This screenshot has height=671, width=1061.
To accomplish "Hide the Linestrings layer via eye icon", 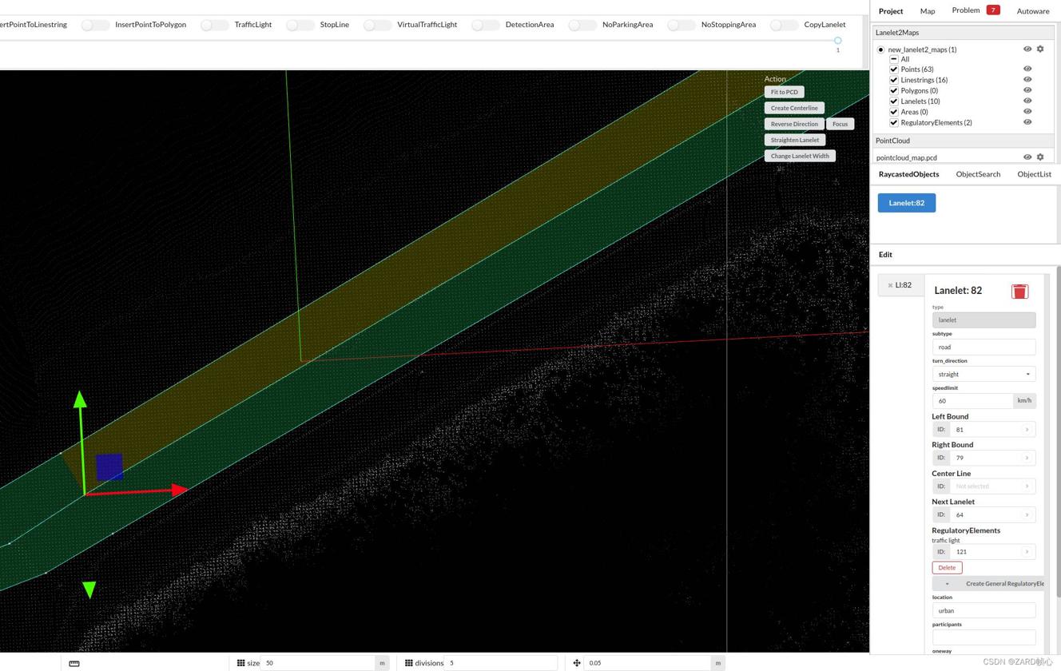I will click(x=1027, y=80).
